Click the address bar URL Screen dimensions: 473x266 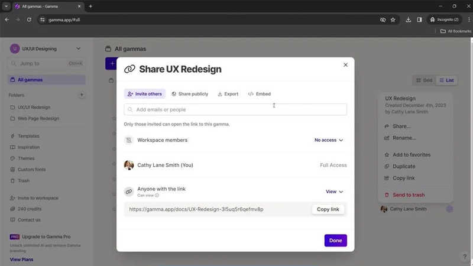click(x=64, y=20)
